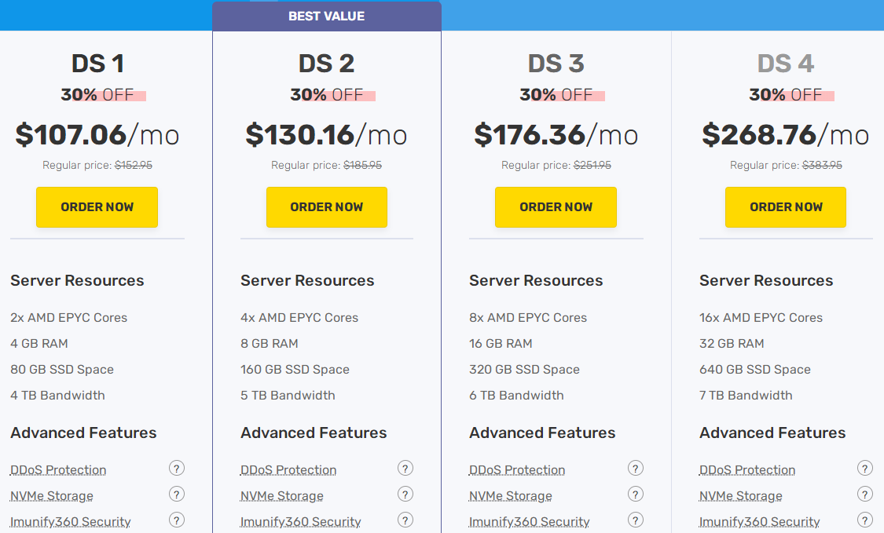
Task: Click Imunify360 Security link in DS 1
Action: (71, 522)
